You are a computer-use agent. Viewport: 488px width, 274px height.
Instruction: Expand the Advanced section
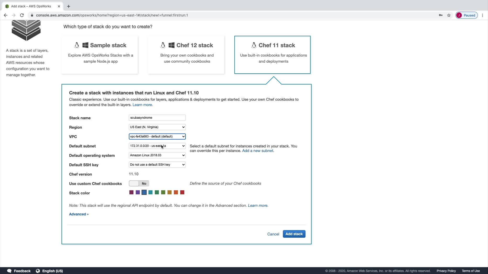(x=79, y=214)
